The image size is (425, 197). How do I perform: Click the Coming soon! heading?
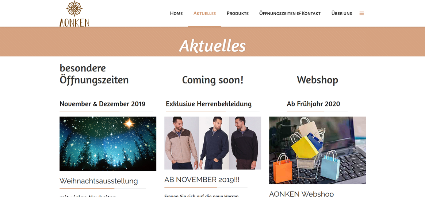213,80
